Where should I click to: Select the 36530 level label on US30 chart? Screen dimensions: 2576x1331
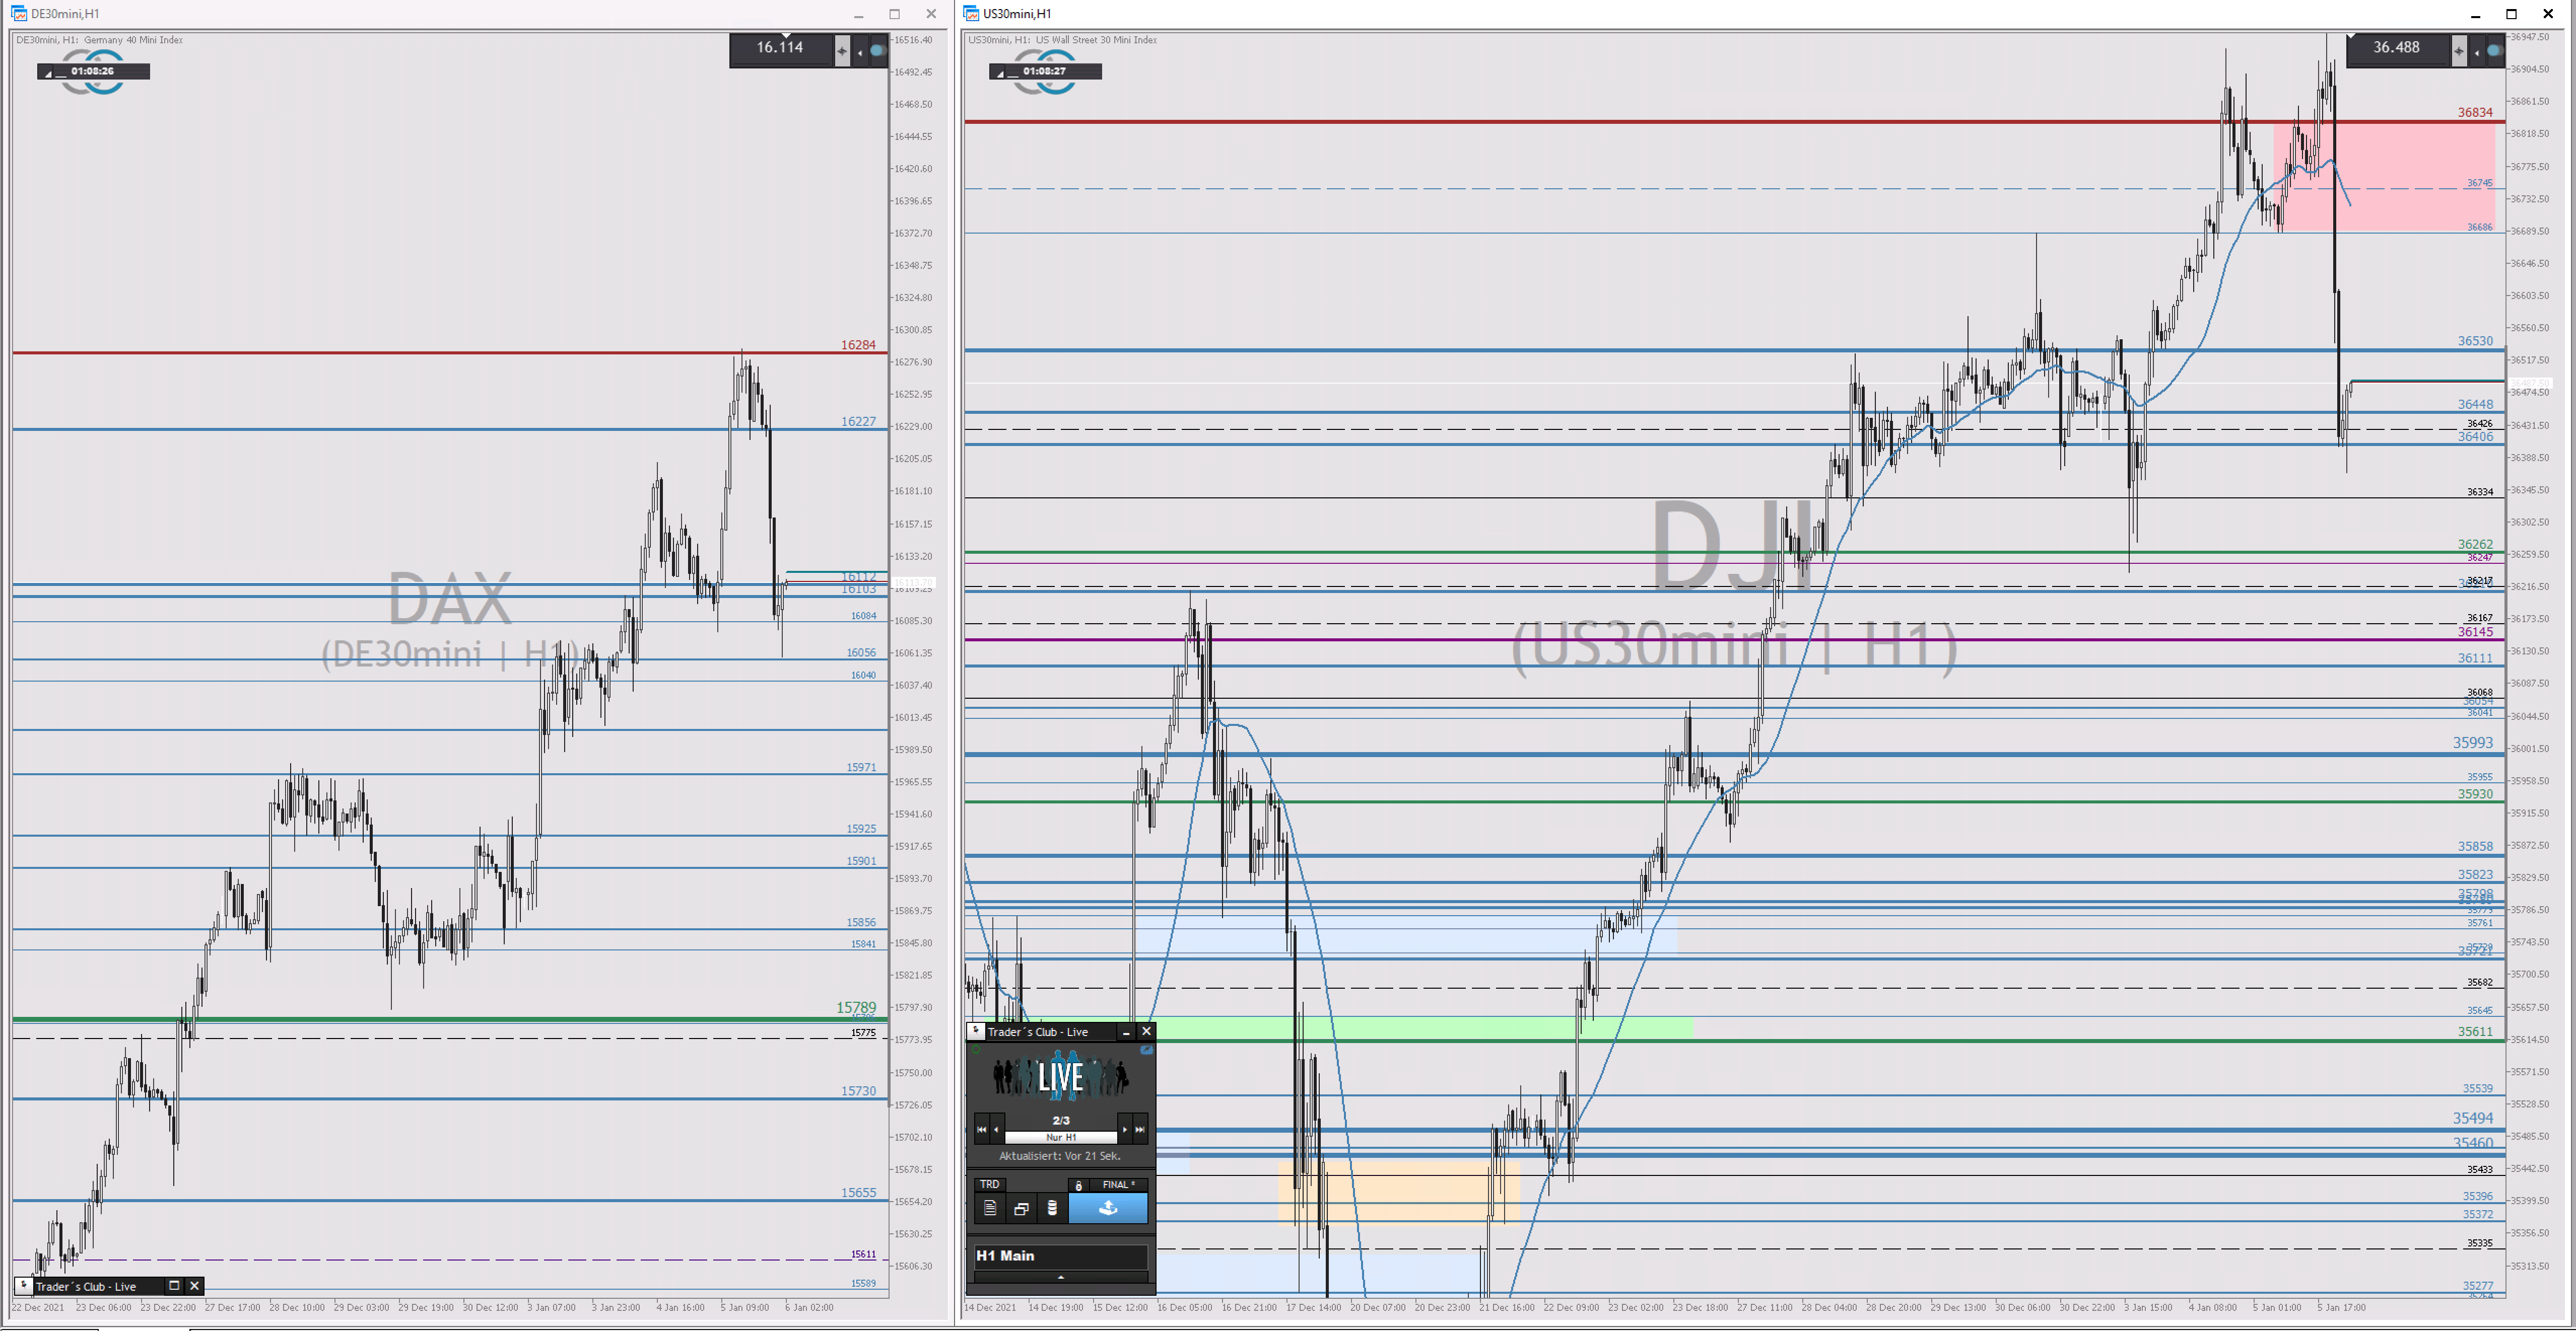[2475, 341]
